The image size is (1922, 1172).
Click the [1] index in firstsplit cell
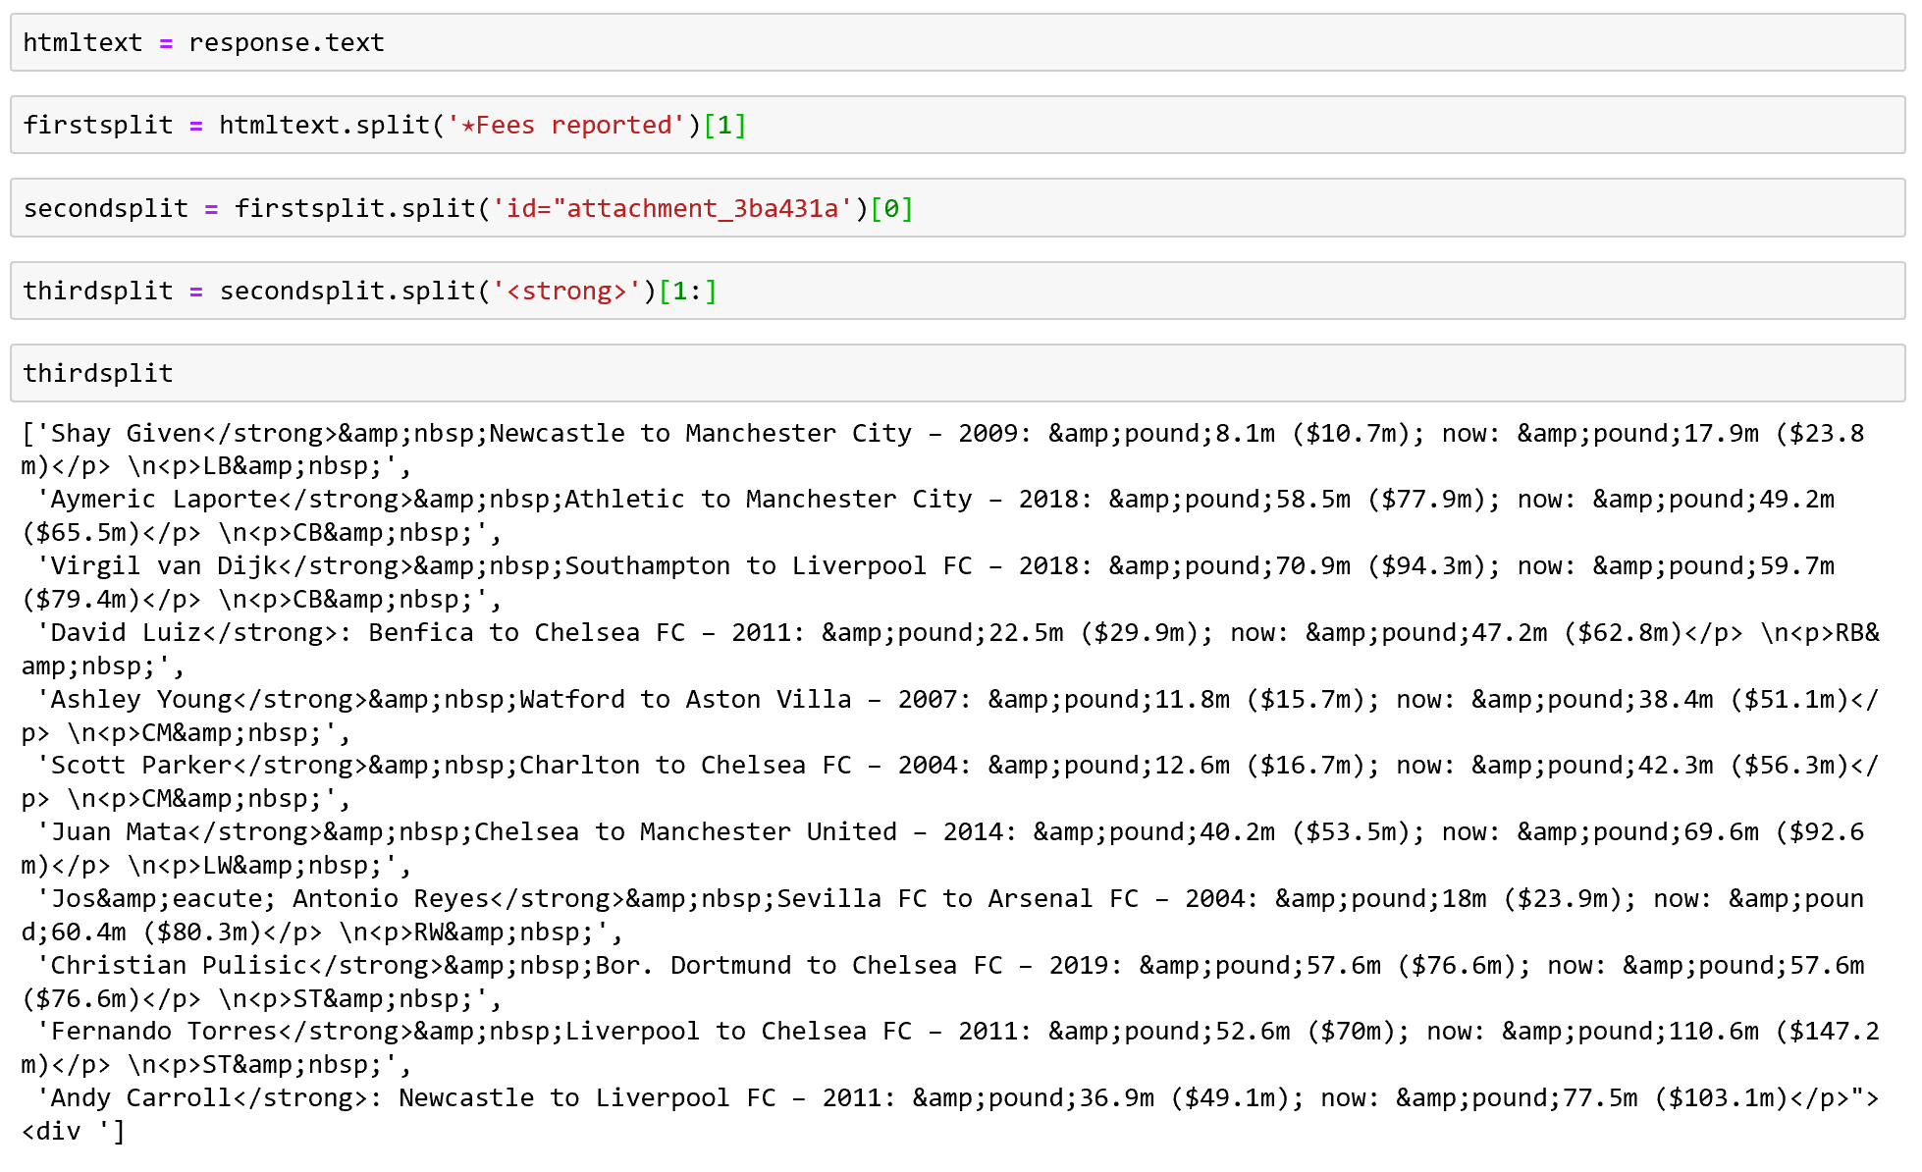[x=724, y=126]
